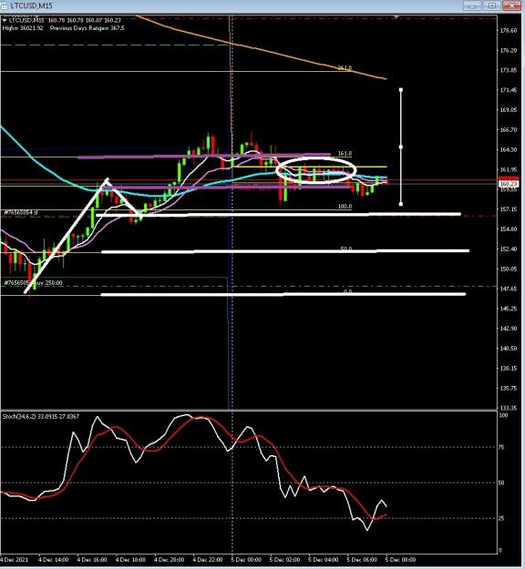Click the 5 Dec 00:00 time axis label

pos(246,560)
